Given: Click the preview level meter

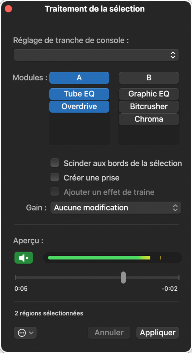Looking at the screenshot, I should click(x=112, y=258).
